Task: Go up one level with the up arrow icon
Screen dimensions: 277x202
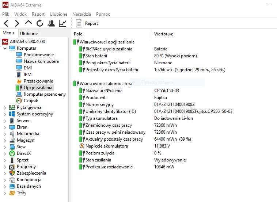Action: (29, 23)
